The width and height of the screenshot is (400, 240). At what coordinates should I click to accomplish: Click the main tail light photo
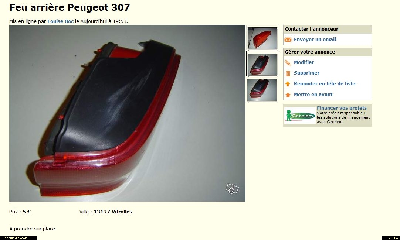pyautogui.click(x=127, y=113)
